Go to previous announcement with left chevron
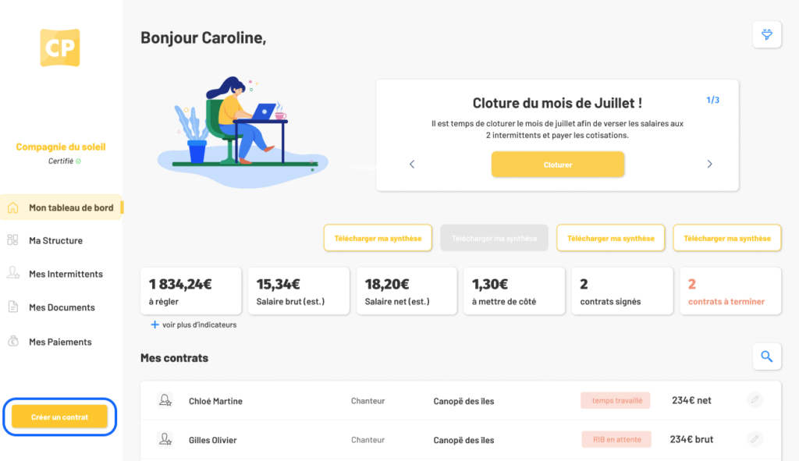The height and width of the screenshot is (461, 799). 412,164
